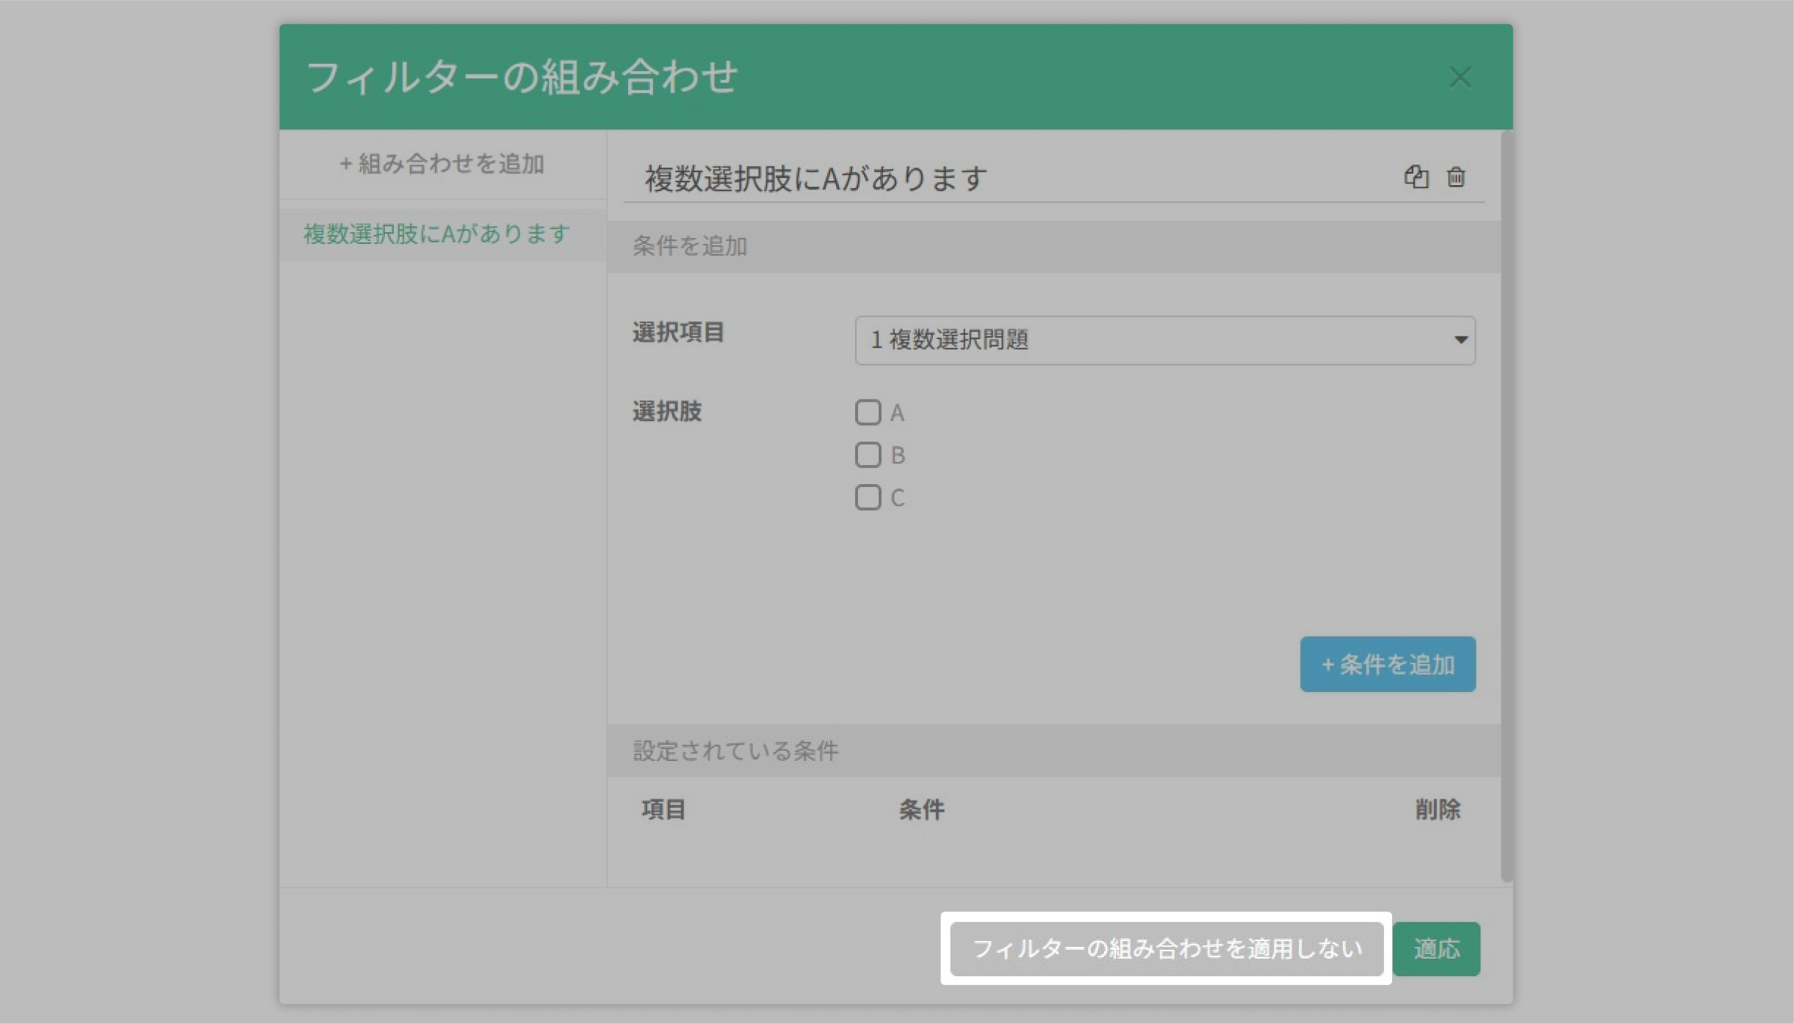The height and width of the screenshot is (1024, 1794).
Task: Click the dialog's vertical scrollbar
Action: [1507, 505]
